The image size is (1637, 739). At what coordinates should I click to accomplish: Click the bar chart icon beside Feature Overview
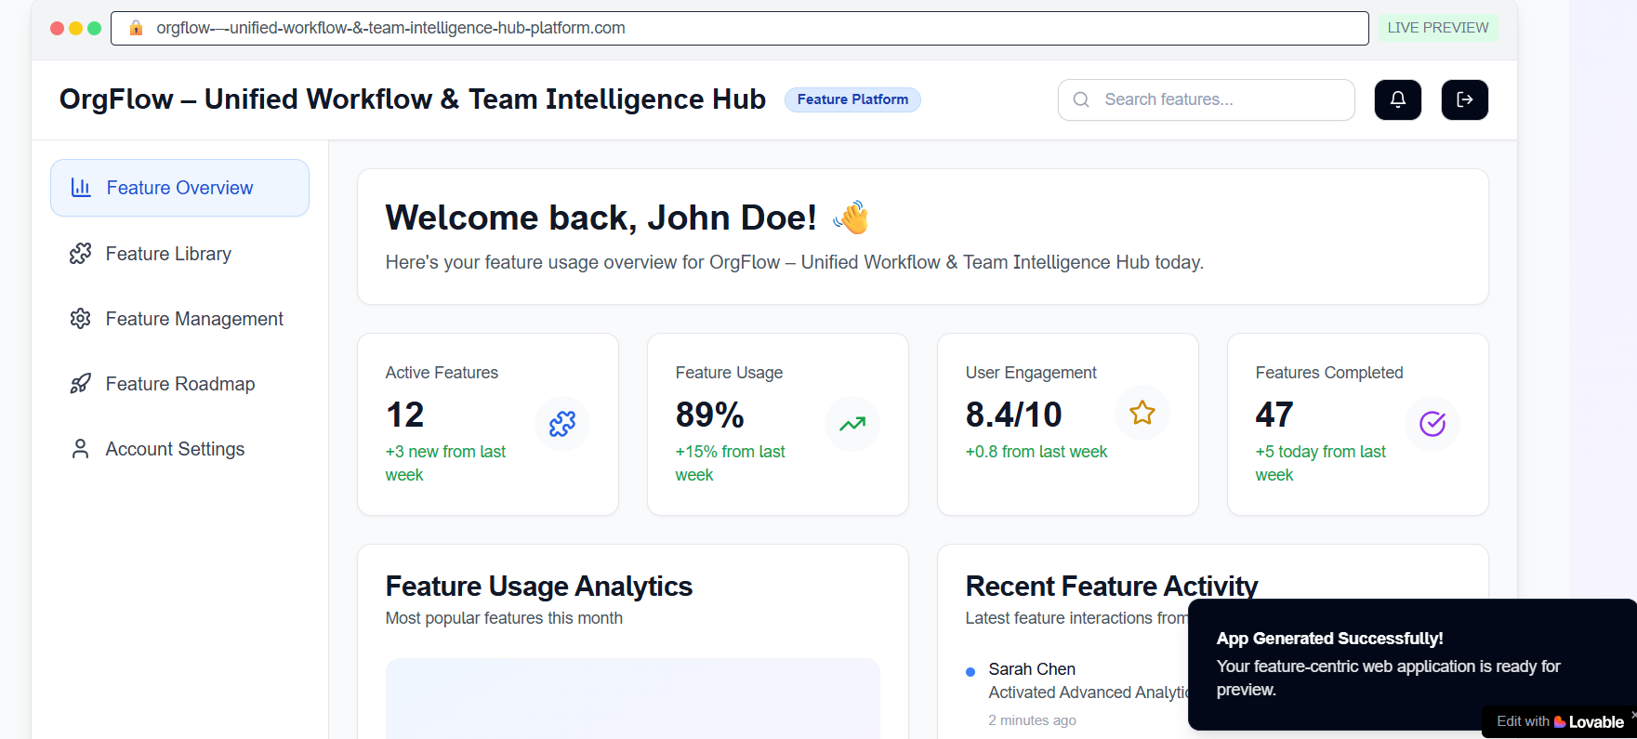(81, 188)
